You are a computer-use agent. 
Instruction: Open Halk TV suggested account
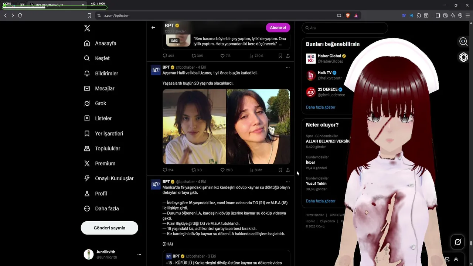327,75
